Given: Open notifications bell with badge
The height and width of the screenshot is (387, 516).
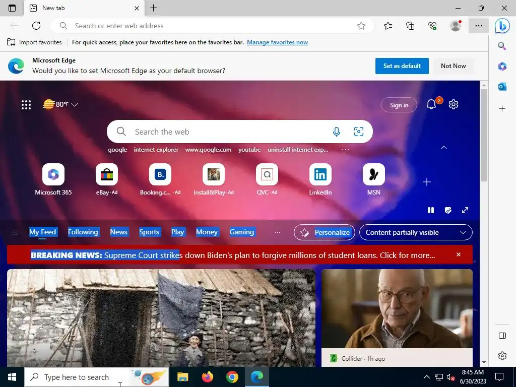Looking at the screenshot, I should (432, 104).
